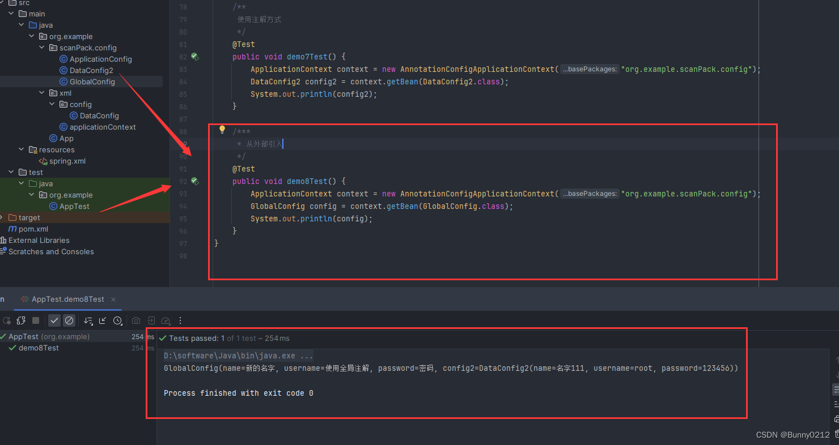The width and height of the screenshot is (839, 445).
Task: Click the D:\software\Java\bin\java.exe console line
Action: (238, 356)
